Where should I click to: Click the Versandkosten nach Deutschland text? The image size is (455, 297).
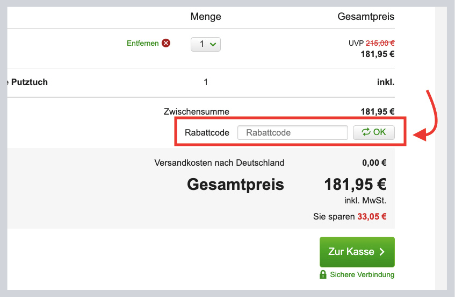(x=219, y=162)
